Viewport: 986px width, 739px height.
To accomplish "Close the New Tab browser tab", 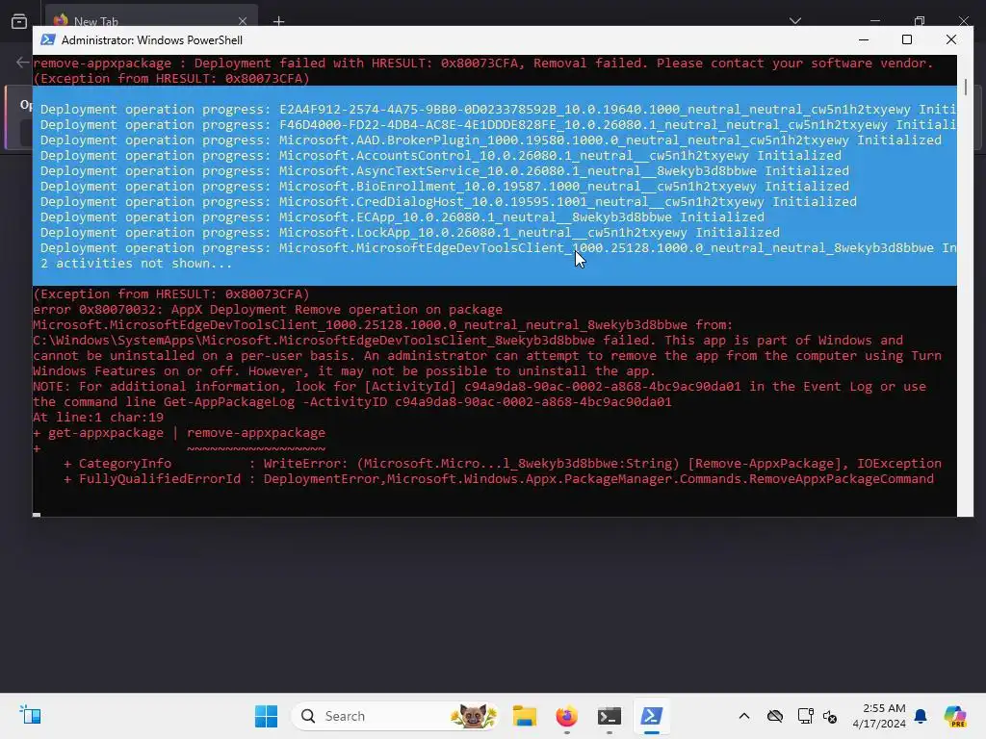I will [242, 21].
